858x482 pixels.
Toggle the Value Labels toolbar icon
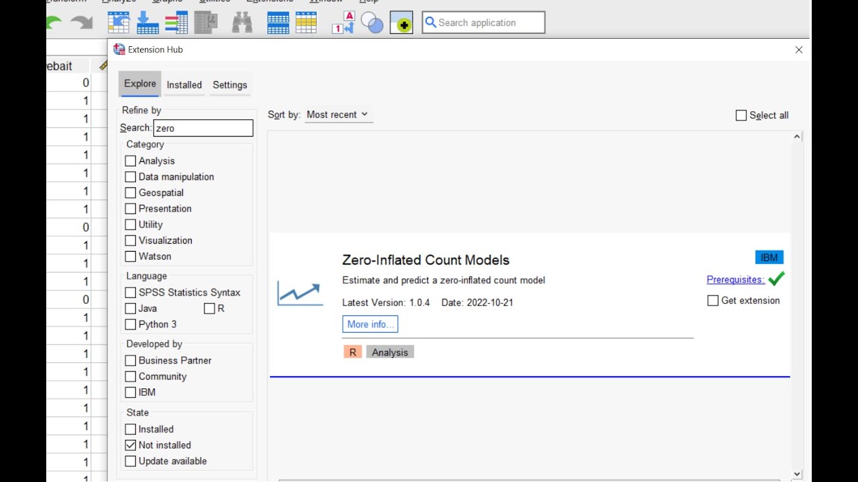point(343,22)
